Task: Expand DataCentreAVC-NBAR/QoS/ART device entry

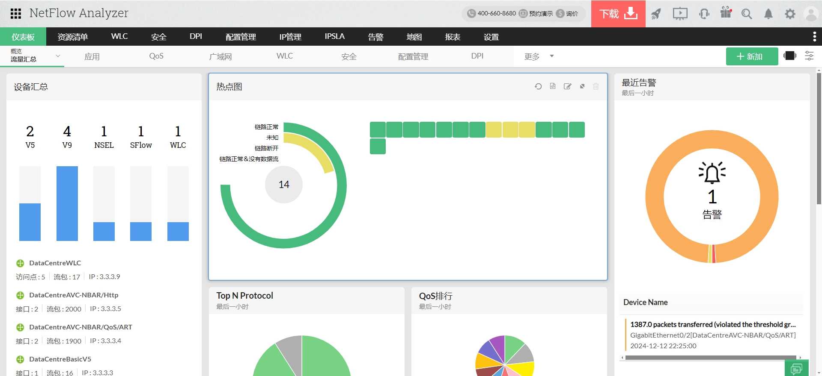Action: point(20,327)
